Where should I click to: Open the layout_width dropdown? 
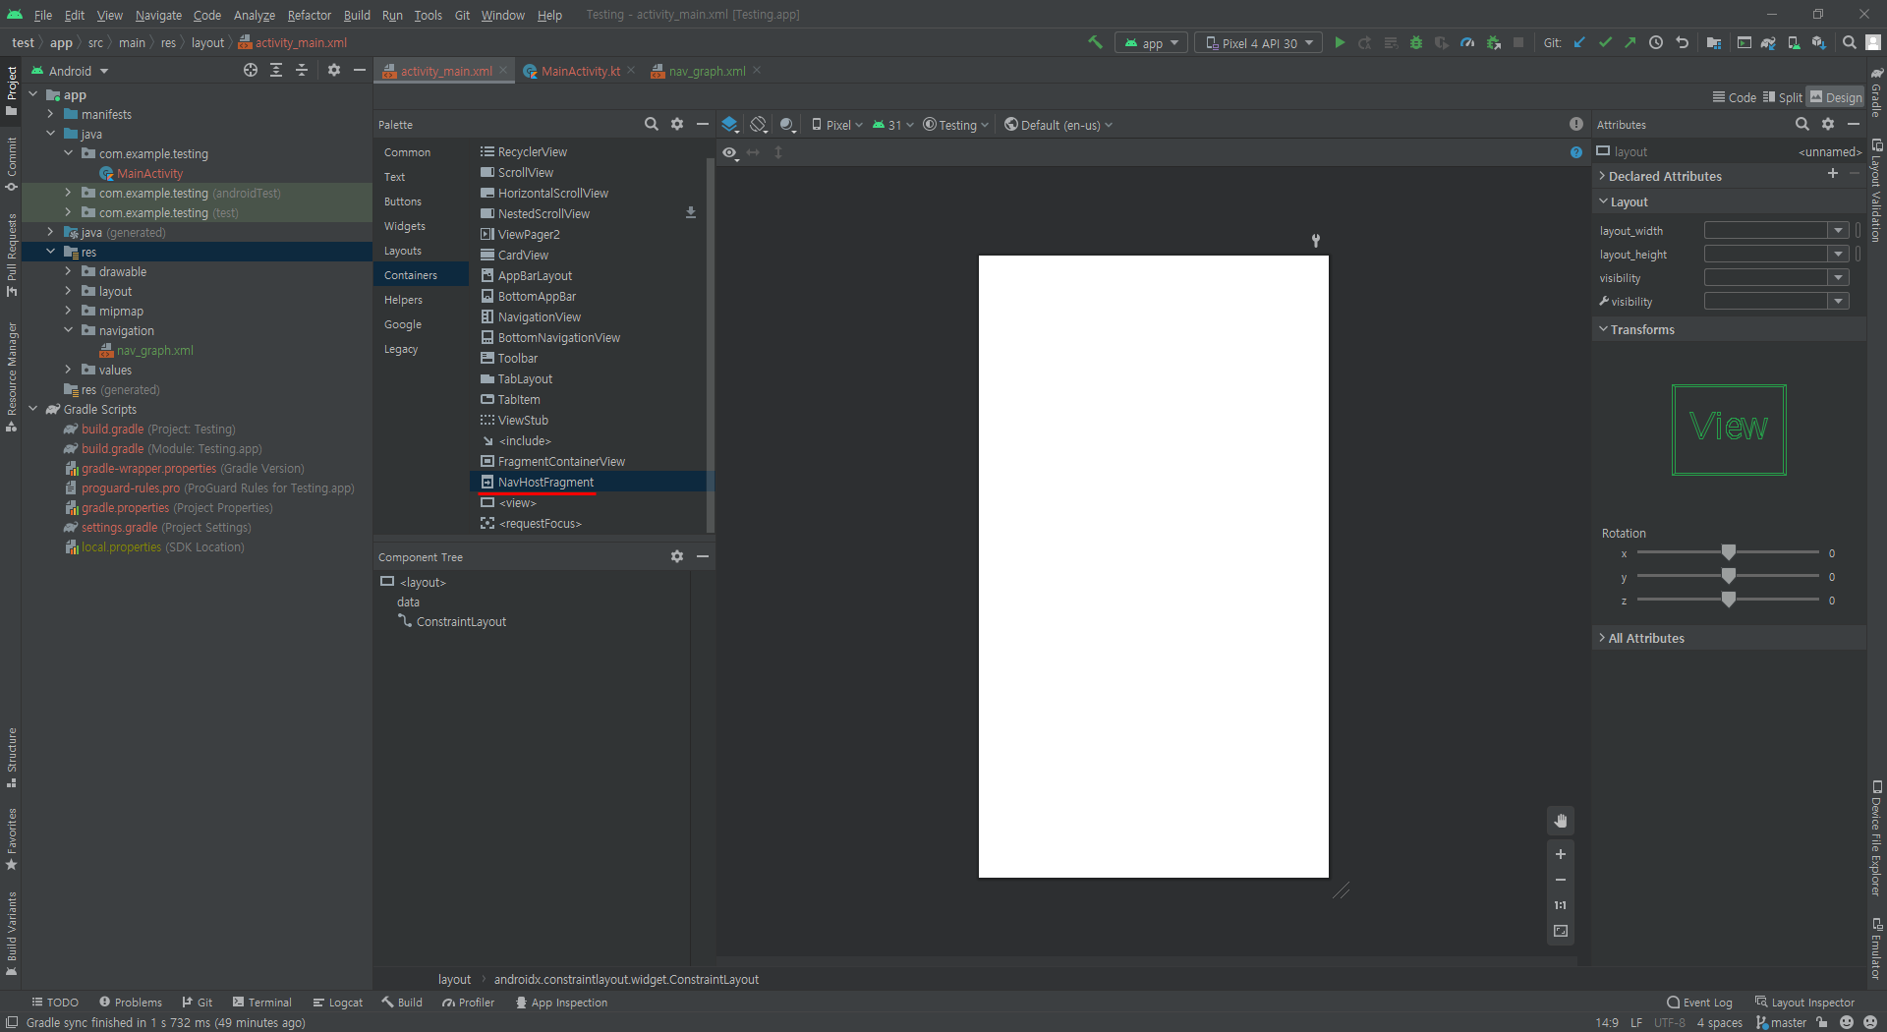coord(1839,230)
